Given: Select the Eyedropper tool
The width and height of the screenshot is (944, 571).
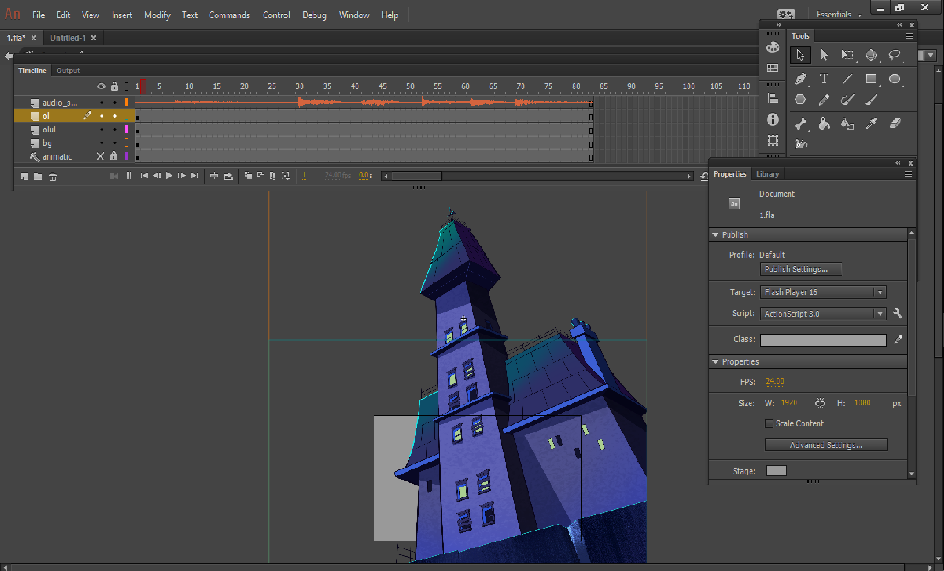Looking at the screenshot, I should (871, 123).
